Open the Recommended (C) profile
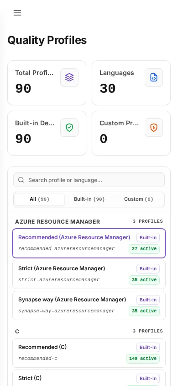Screen dimensions: 178x386 (x=89, y=353)
